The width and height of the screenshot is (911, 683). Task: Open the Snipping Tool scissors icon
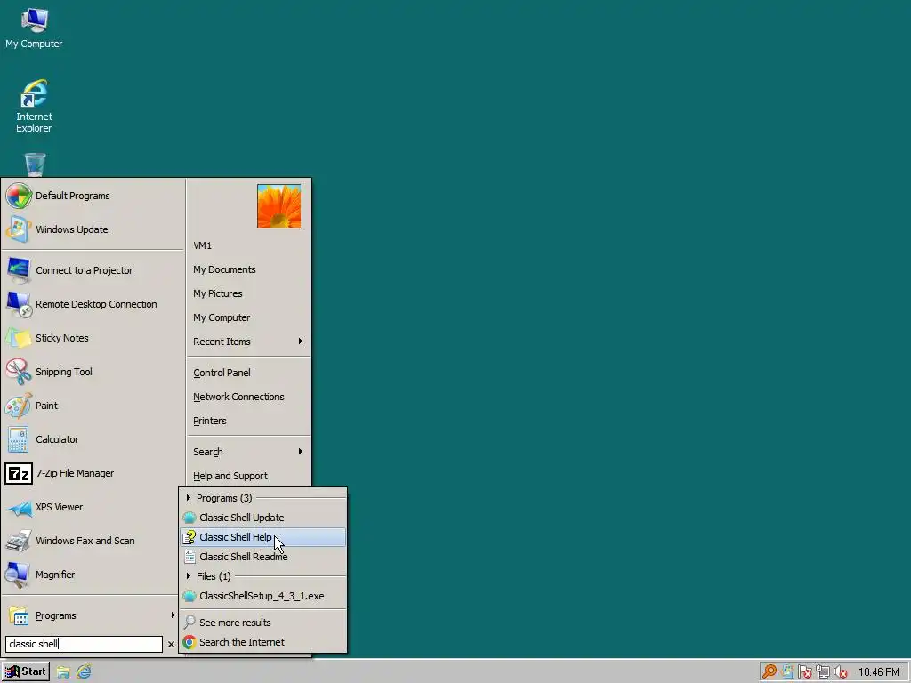point(19,372)
